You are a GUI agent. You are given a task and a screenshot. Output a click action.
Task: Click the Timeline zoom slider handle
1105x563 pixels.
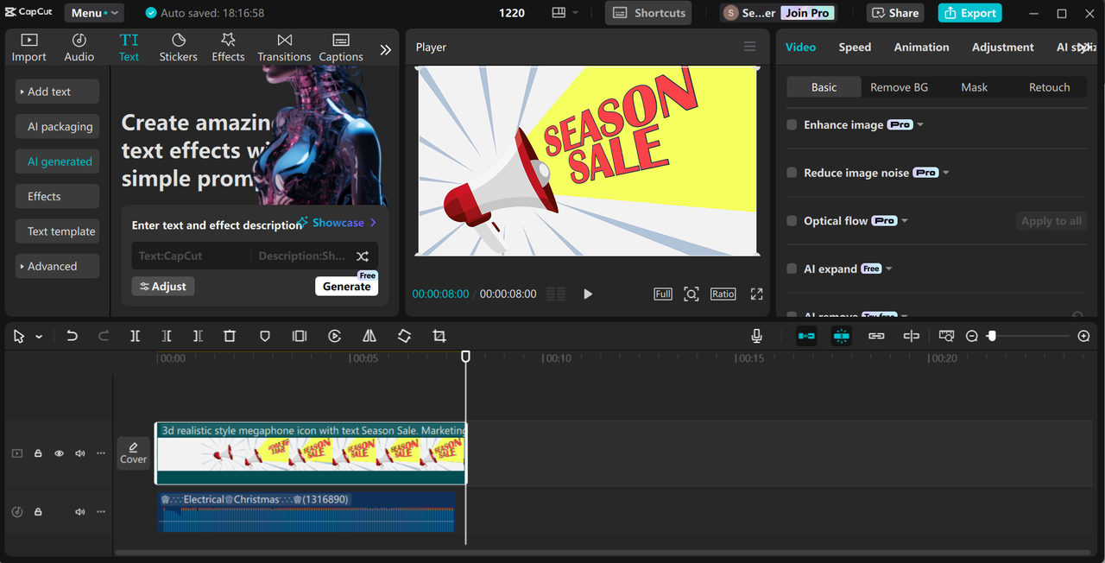pyautogui.click(x=992, y=336)
